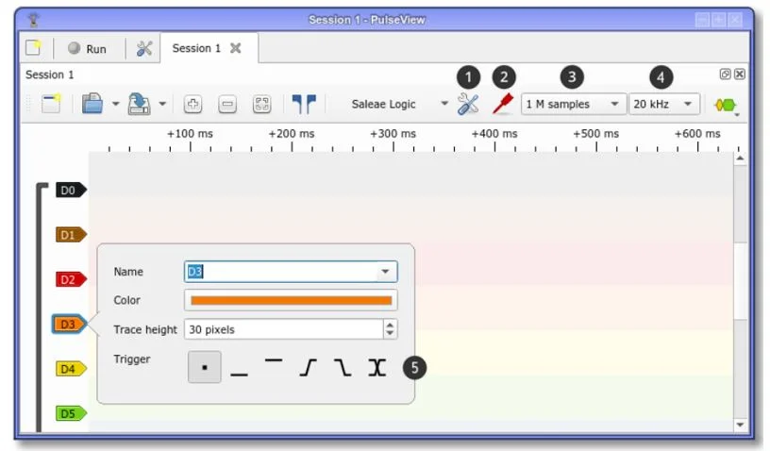Click the orange Color swatch
This screenshot has height=451, width=770.
tap(291, 301)
